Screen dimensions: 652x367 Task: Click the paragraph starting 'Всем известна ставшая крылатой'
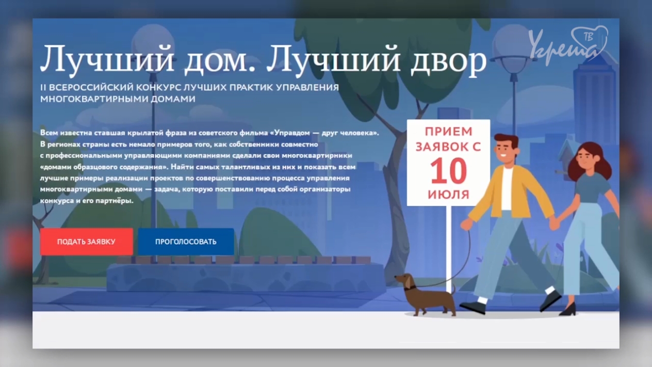(209, 167)
